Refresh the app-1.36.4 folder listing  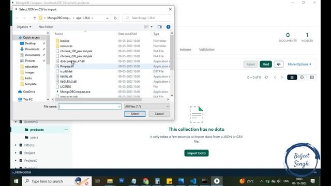click(x=115, y=18)
